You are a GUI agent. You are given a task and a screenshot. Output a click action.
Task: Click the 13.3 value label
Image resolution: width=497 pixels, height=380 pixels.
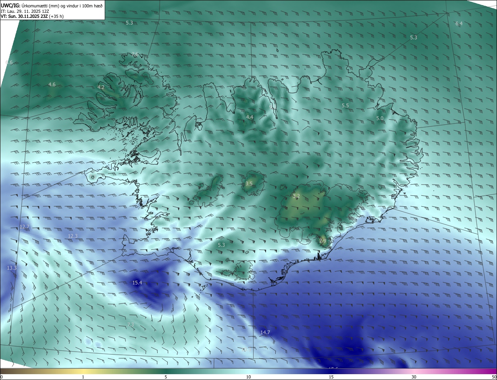pyautogui.click(x=12, y=268)
